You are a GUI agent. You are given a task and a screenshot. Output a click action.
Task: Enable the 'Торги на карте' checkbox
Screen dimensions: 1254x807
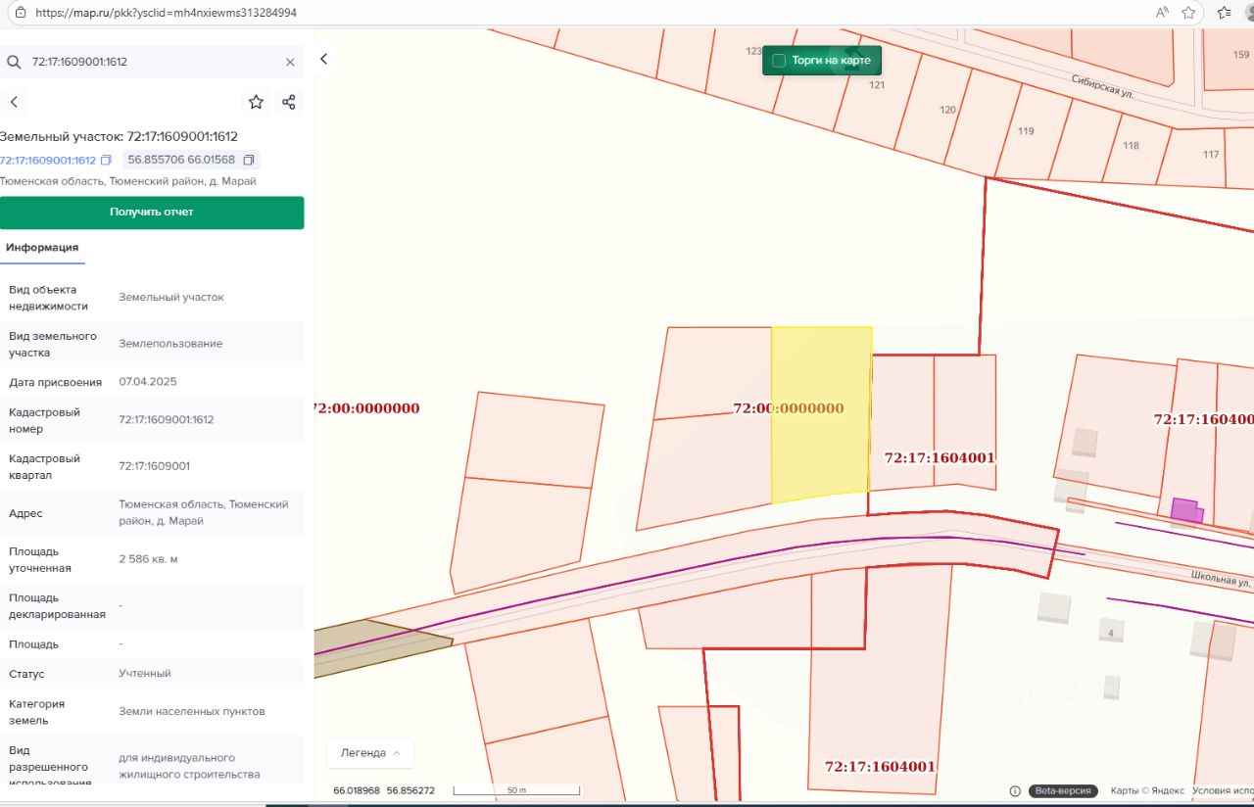click(779, 61)
